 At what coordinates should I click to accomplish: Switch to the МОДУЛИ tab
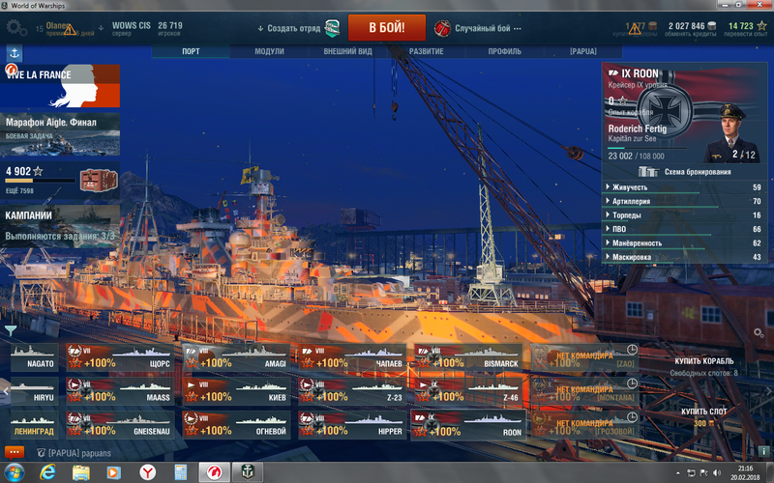click(x=269, y=50)
